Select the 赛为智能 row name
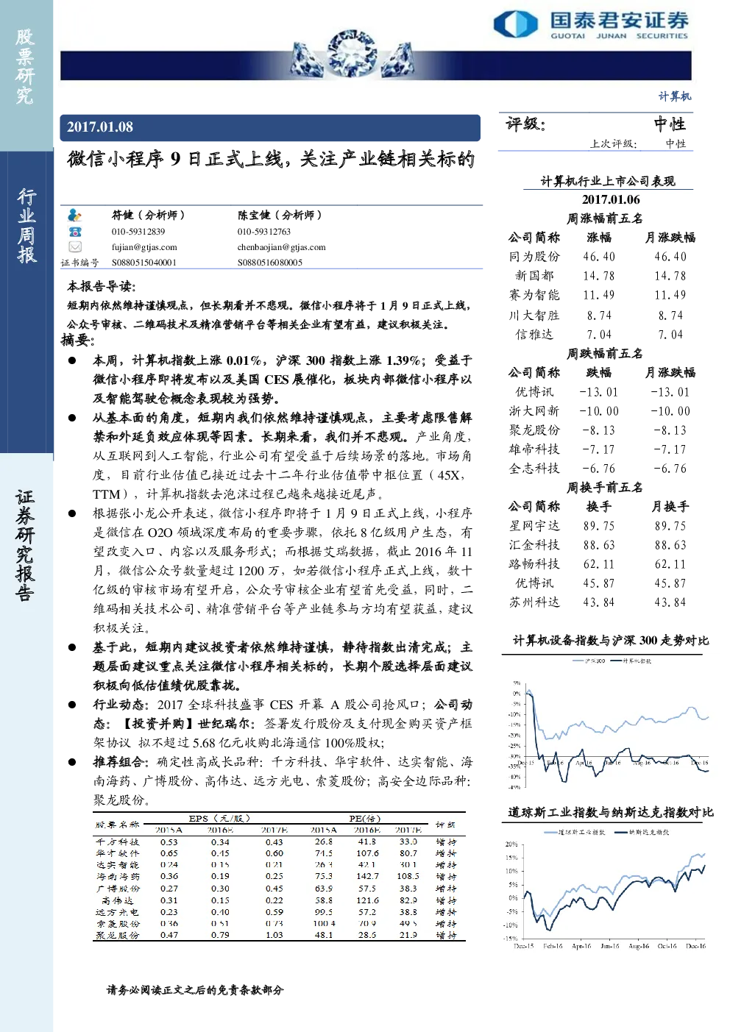Viewport: 730px width, 1032px height. coord(534,295)
